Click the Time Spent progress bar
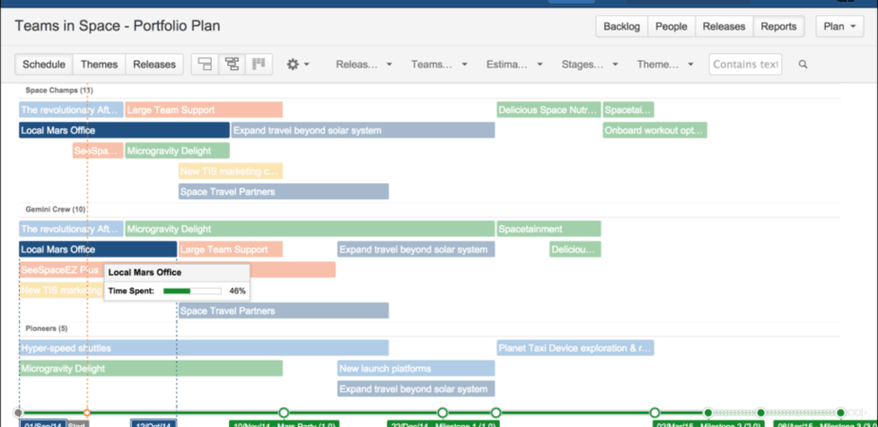878x427 pixels. tap(191, 291)
